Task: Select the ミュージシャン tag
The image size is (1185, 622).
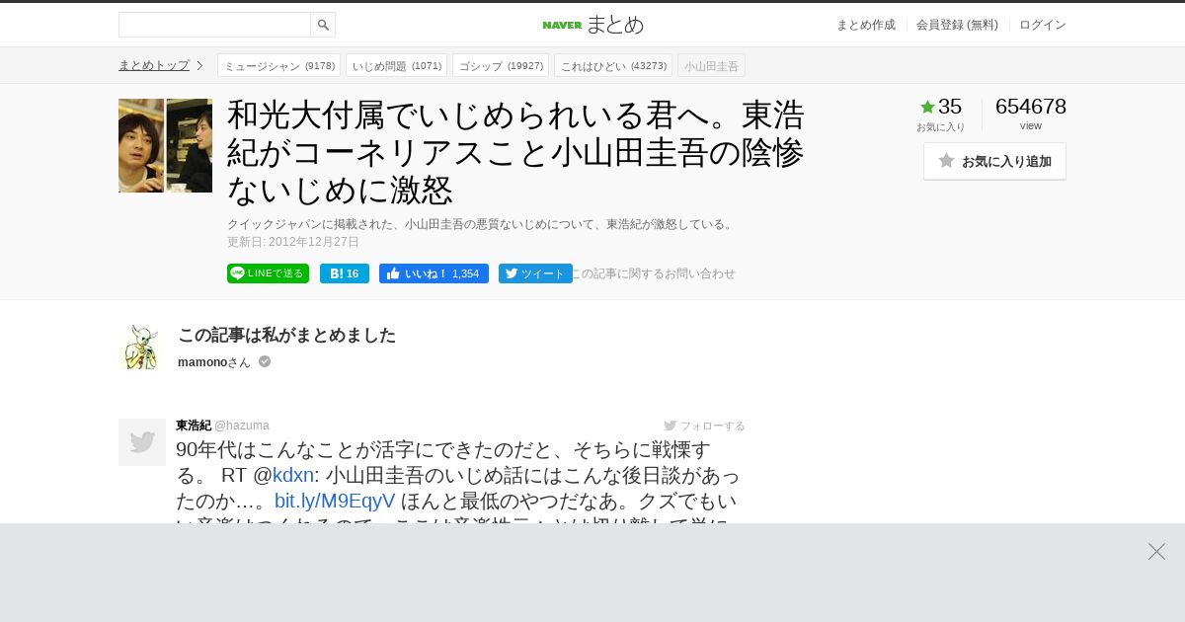Action: (279, 66)
